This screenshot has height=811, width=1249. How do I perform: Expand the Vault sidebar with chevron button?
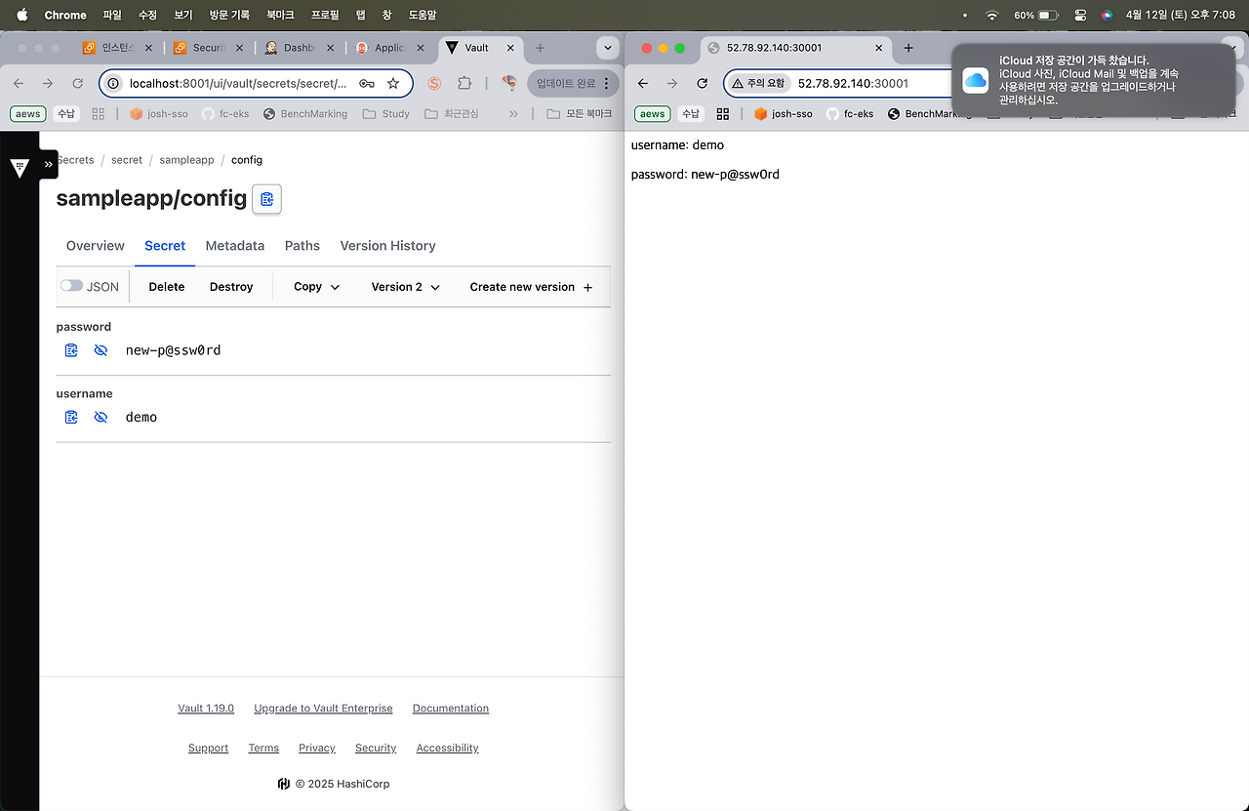click(49, 164)
